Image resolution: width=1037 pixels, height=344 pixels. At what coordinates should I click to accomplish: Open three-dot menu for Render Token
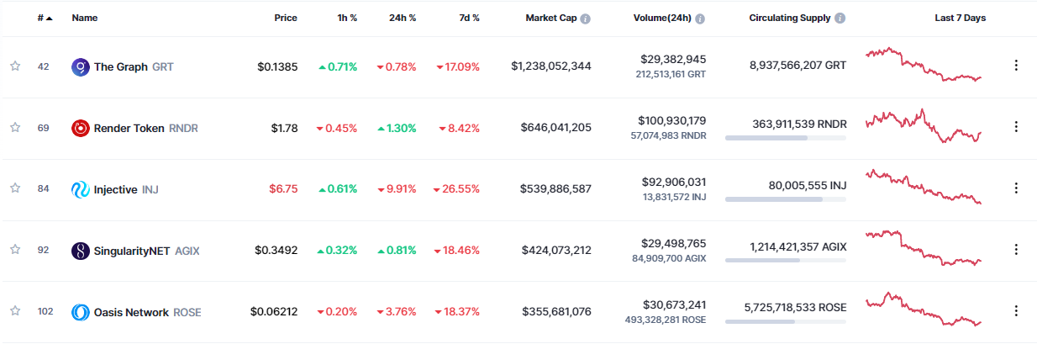coord(1016,127)
